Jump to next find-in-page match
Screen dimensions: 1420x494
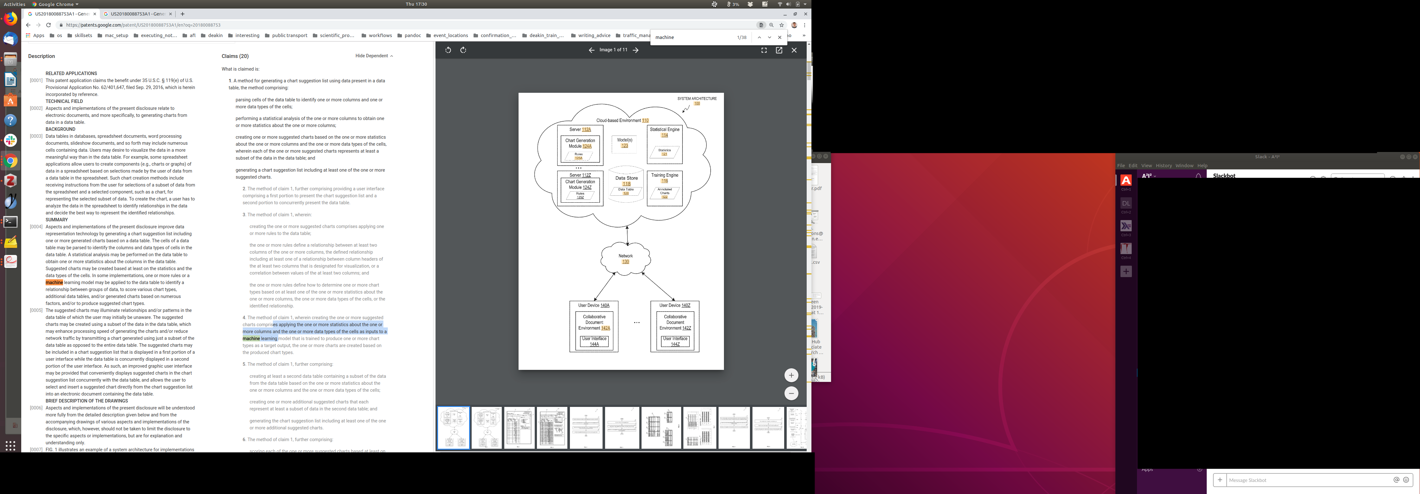pos(770,37)
